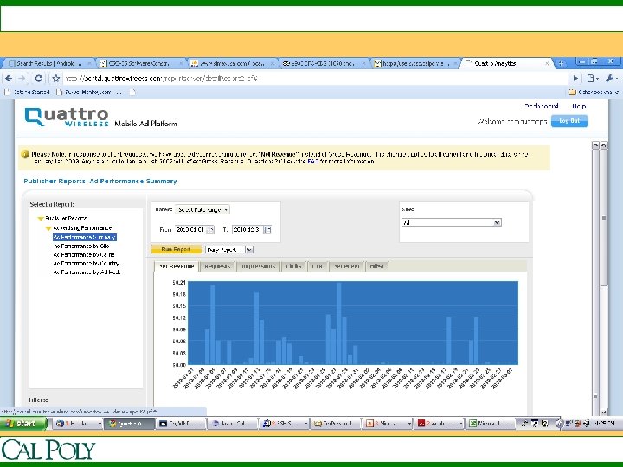Open the wrench settings menu
This screenshot has width=623, height=467.
[x=611, y=79]
